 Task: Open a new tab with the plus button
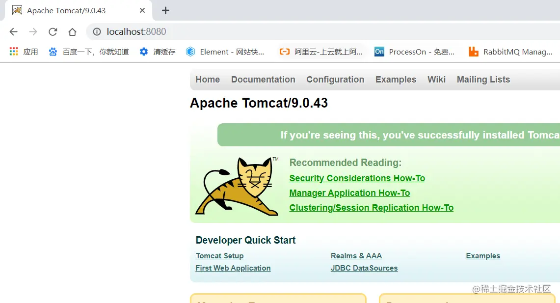pyautogui.click(x=165, y=10)
